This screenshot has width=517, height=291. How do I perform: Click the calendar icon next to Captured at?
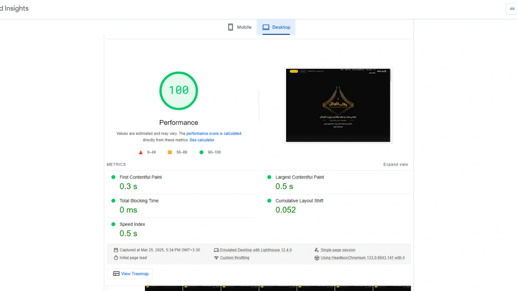116,250
